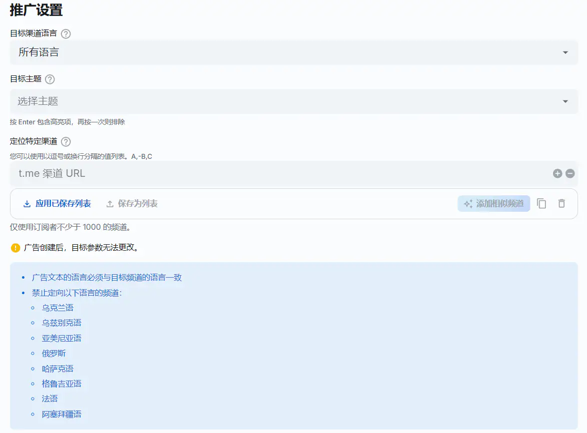
Task: Click the minus icon in channel URL field
Action: click(x=570, y=173)
